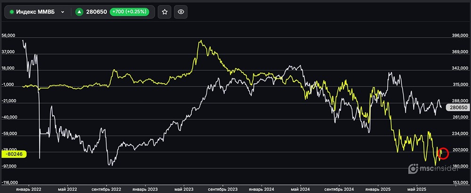Click the 153,000 right axis label
The width and height of the screenshot is (471, 193).
[461, 183]
